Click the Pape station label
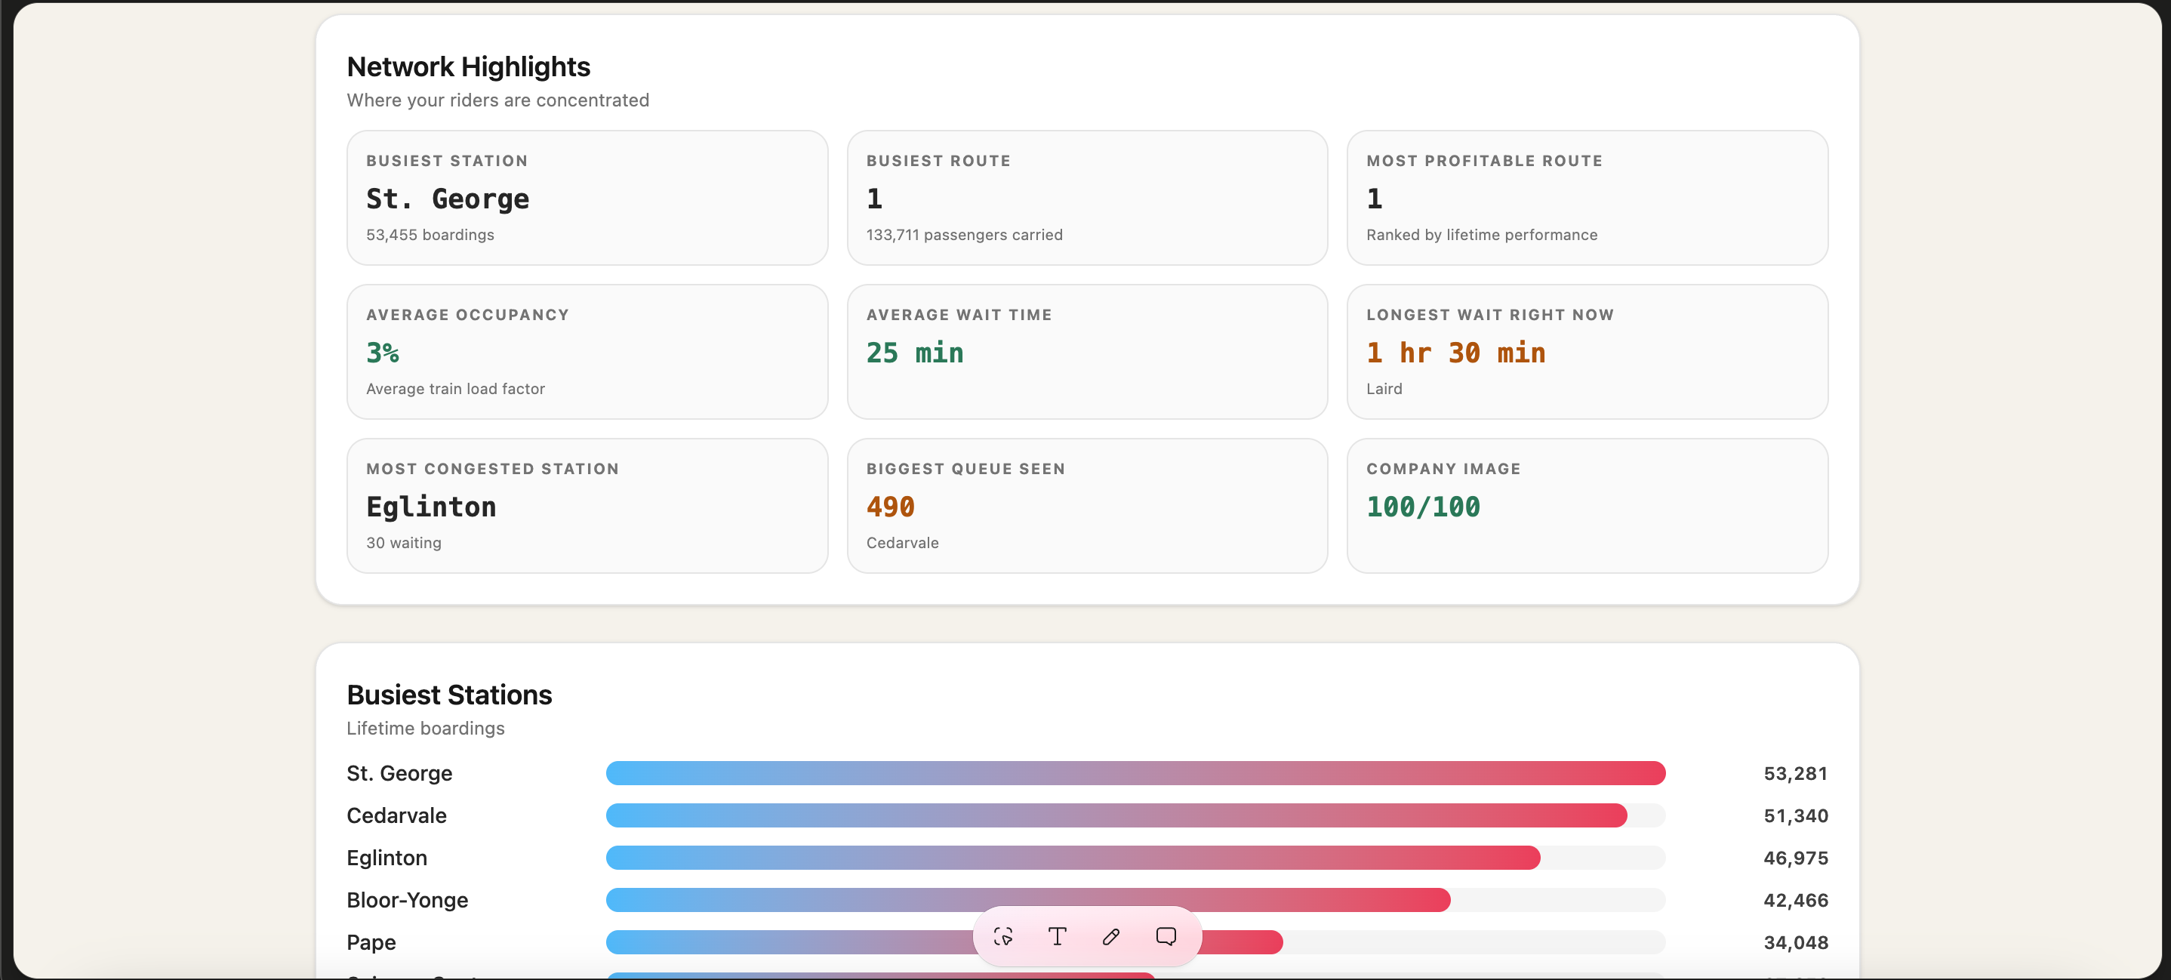Image resolution: width=2171 pixels, height=980 pixels. 371,942
